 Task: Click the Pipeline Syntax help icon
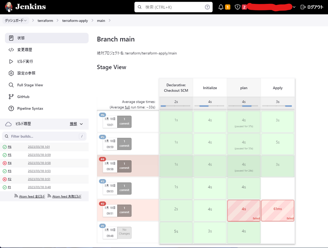coord(11,109)
